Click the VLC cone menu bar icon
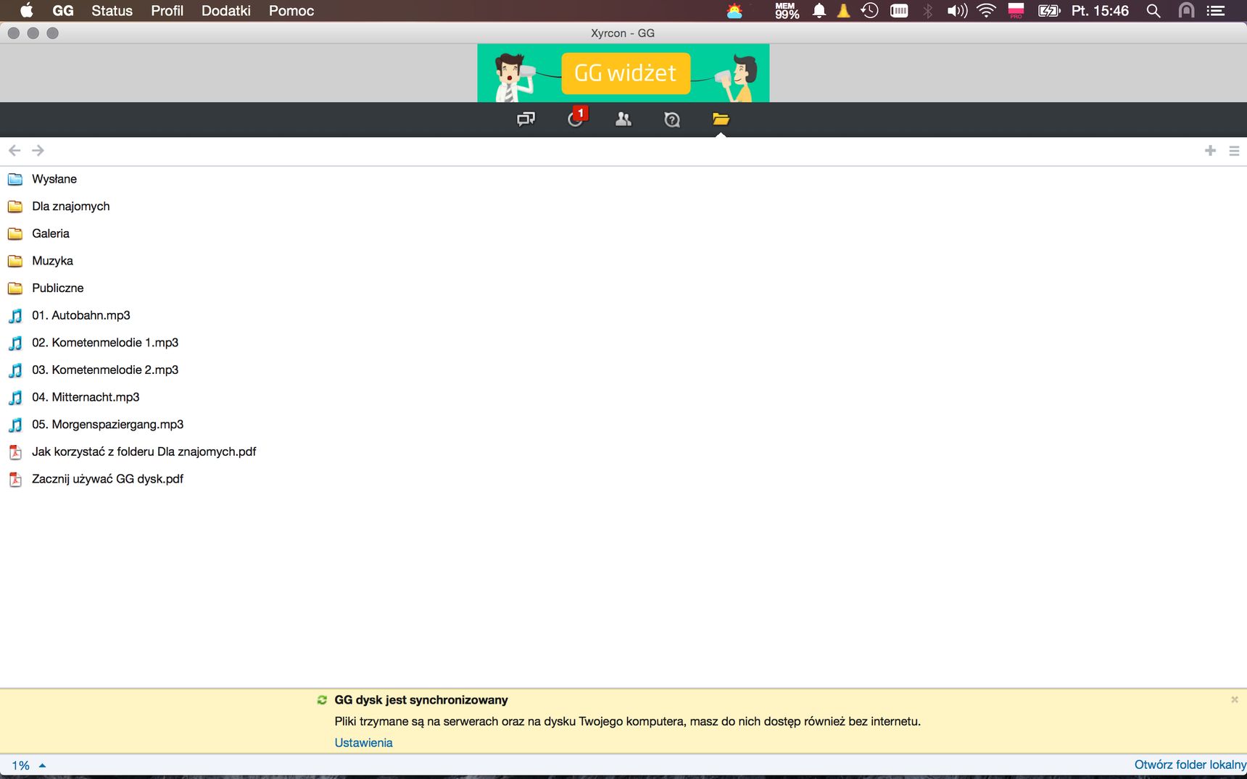The height and width of the screenshot is (779, 1247). point(843,10)
